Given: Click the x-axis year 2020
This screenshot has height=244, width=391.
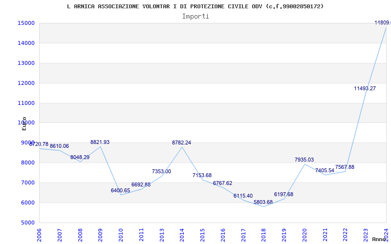Looking at the screenshot, I should [x=304, y=235].
